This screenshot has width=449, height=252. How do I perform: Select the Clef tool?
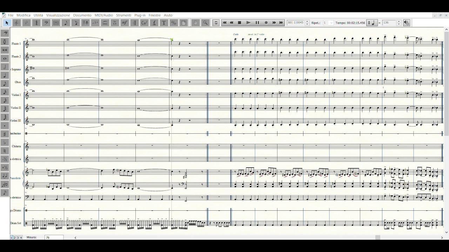point(46,23)
